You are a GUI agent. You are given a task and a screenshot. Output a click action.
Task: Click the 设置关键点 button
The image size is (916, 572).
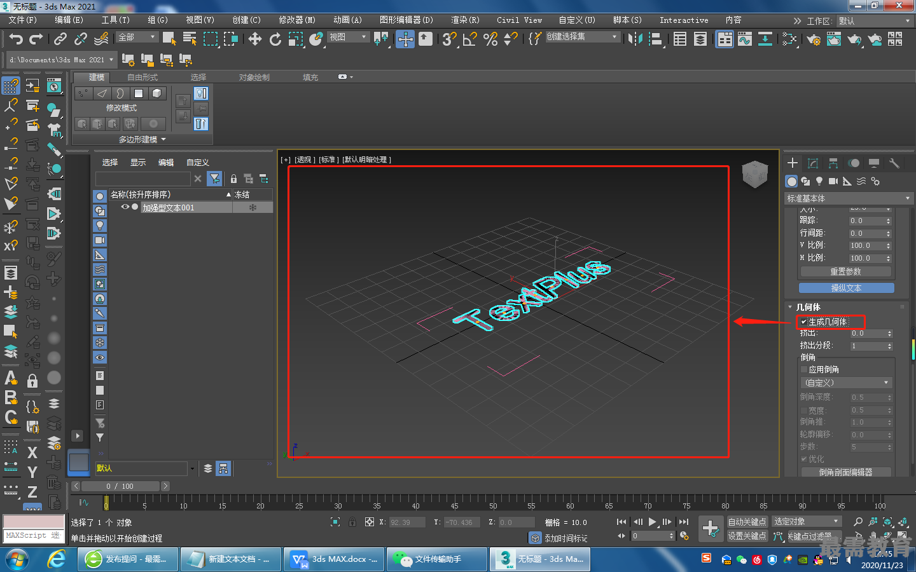click(x=747, y=536)
